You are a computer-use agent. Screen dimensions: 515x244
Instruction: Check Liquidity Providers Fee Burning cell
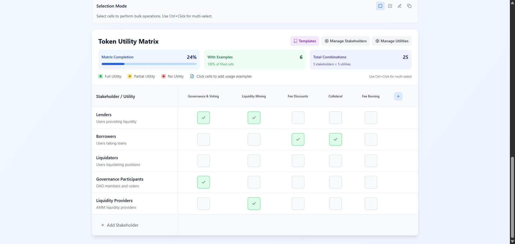pyautogui.click(x=371, y=204)
